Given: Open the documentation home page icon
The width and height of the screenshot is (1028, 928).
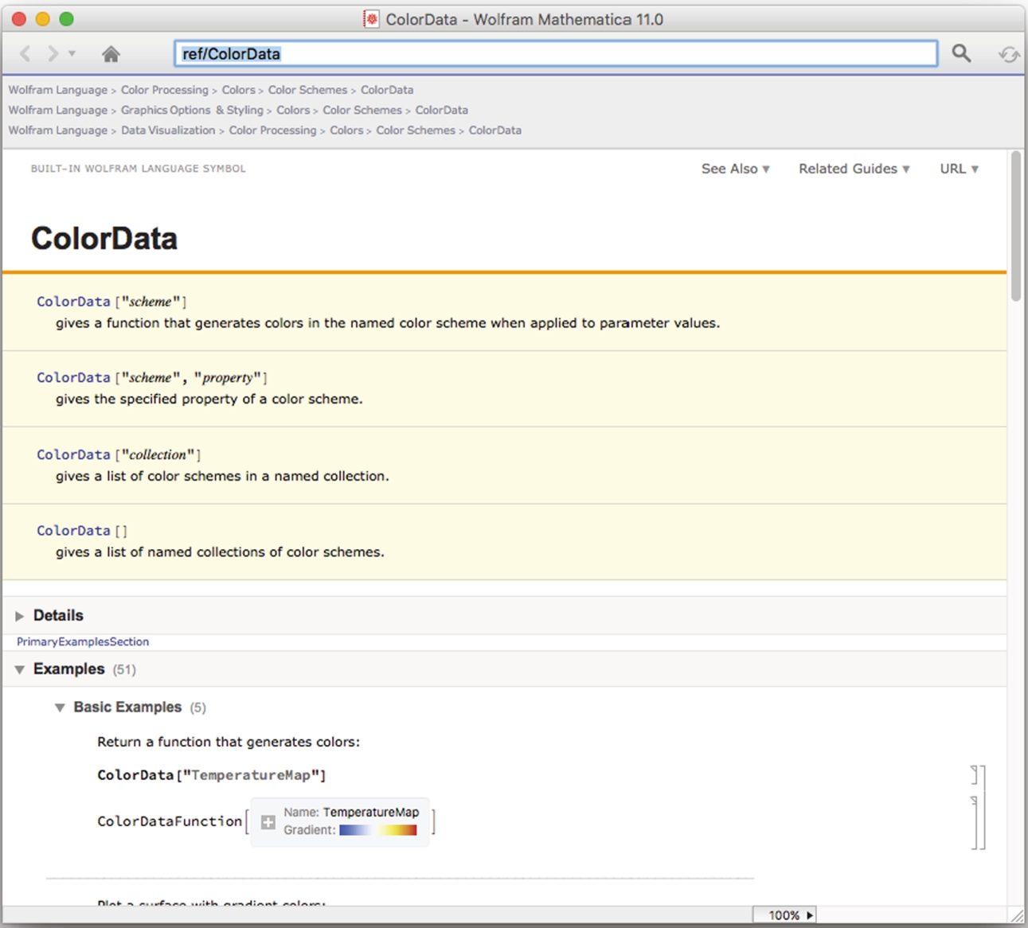Looking at the screenshot, I should point(111,53).
